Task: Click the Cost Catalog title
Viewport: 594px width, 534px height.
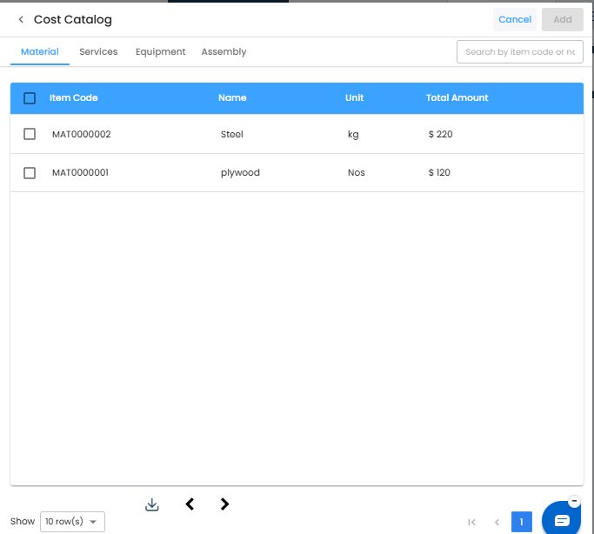Action: pyautogui.click(x=73, y=20)
